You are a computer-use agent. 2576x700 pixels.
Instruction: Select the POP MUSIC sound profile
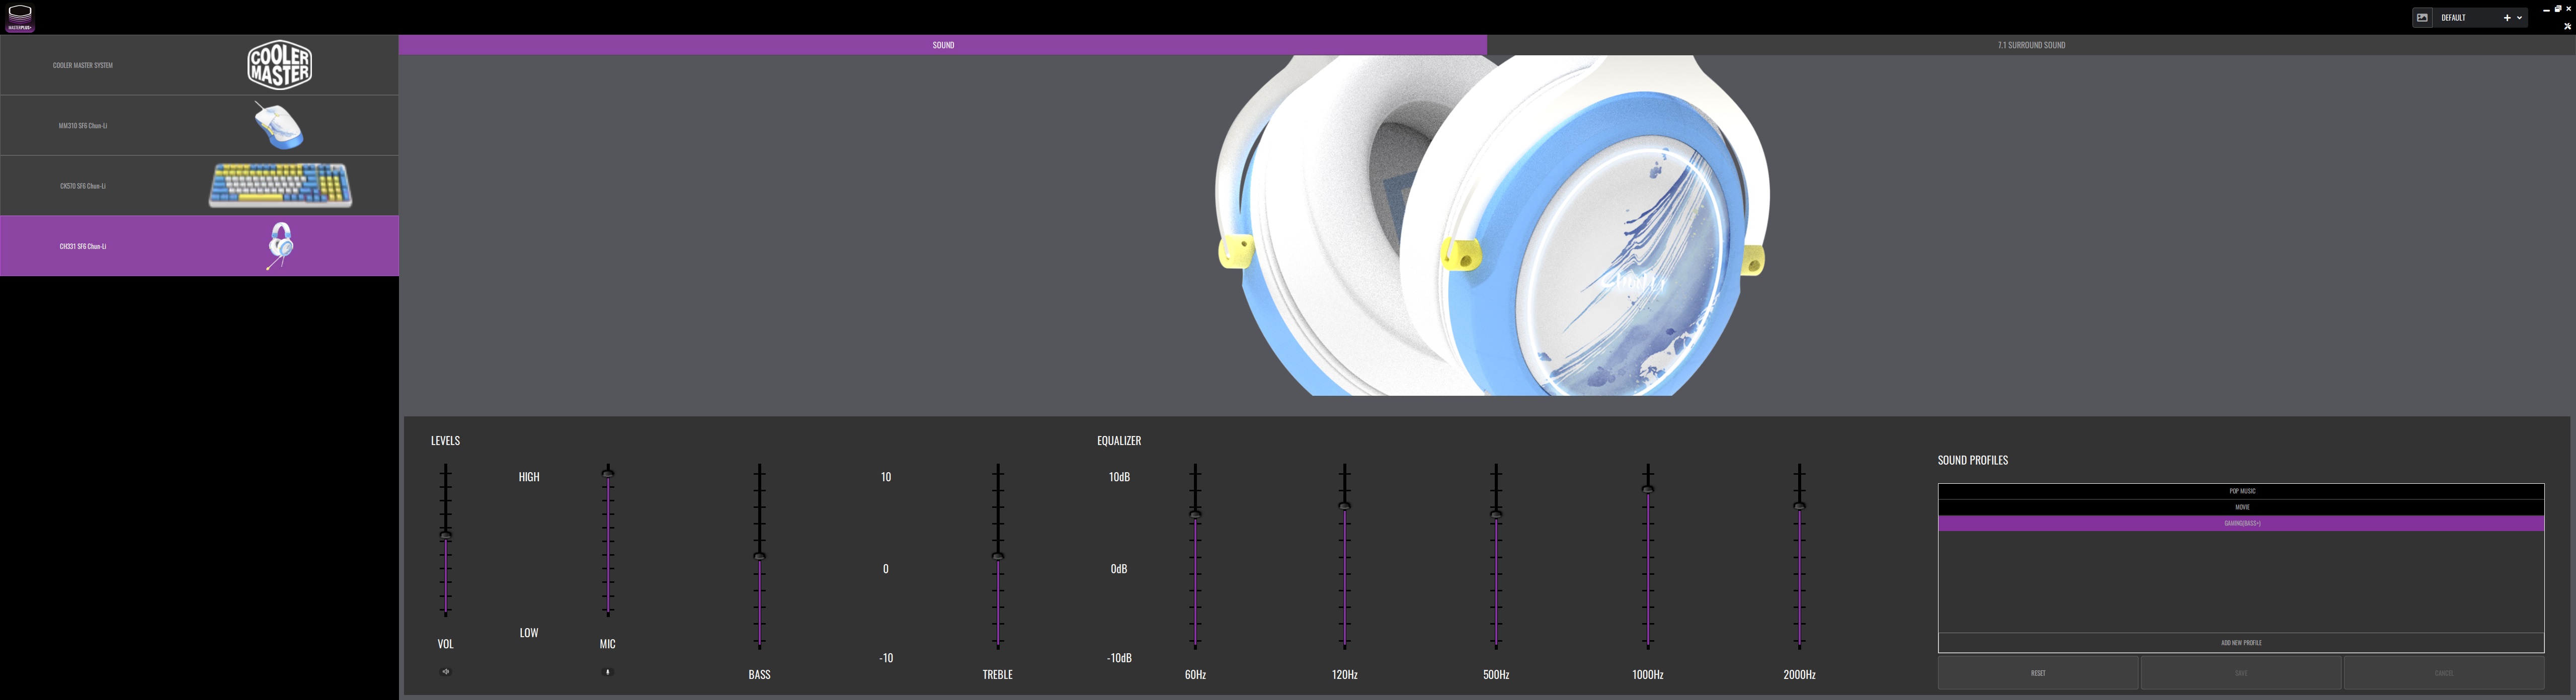coord(2241,491)
